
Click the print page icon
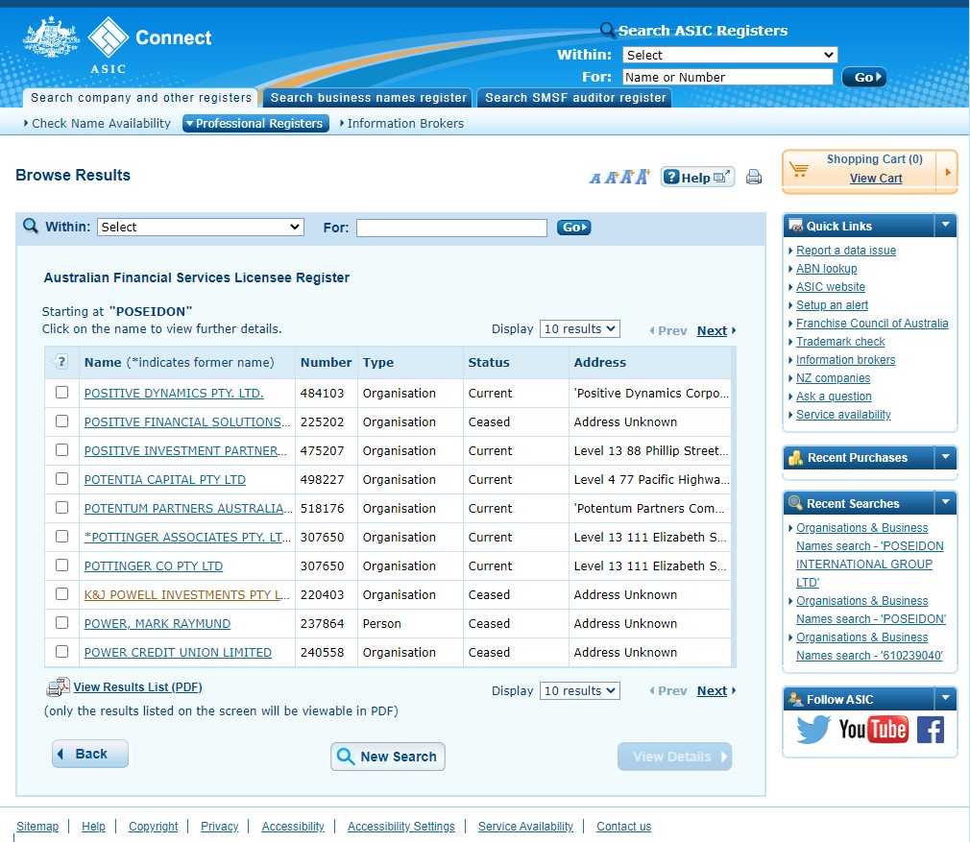[754, 178]
